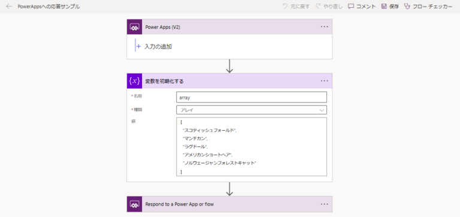460x217 pixels.
Task: Collapse the 変数を初期化する card header
Action: [x=229, y=81]
